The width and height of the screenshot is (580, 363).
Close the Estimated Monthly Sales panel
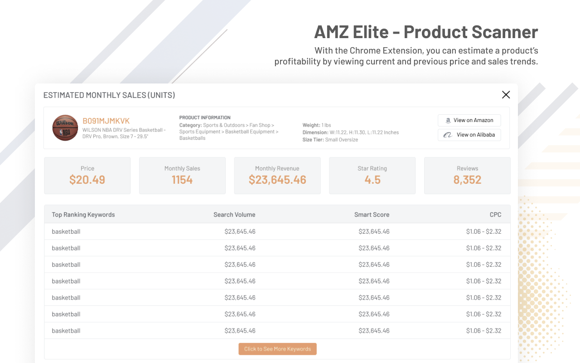(x=506, y=95)
